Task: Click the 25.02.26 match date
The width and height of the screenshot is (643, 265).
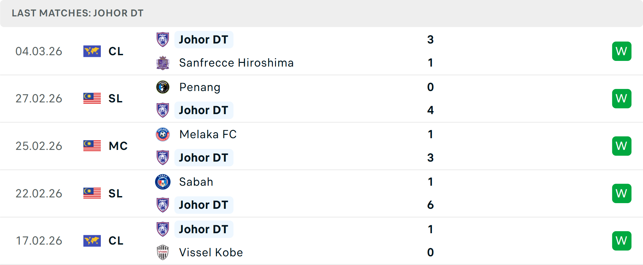Action: click(39, 146)
